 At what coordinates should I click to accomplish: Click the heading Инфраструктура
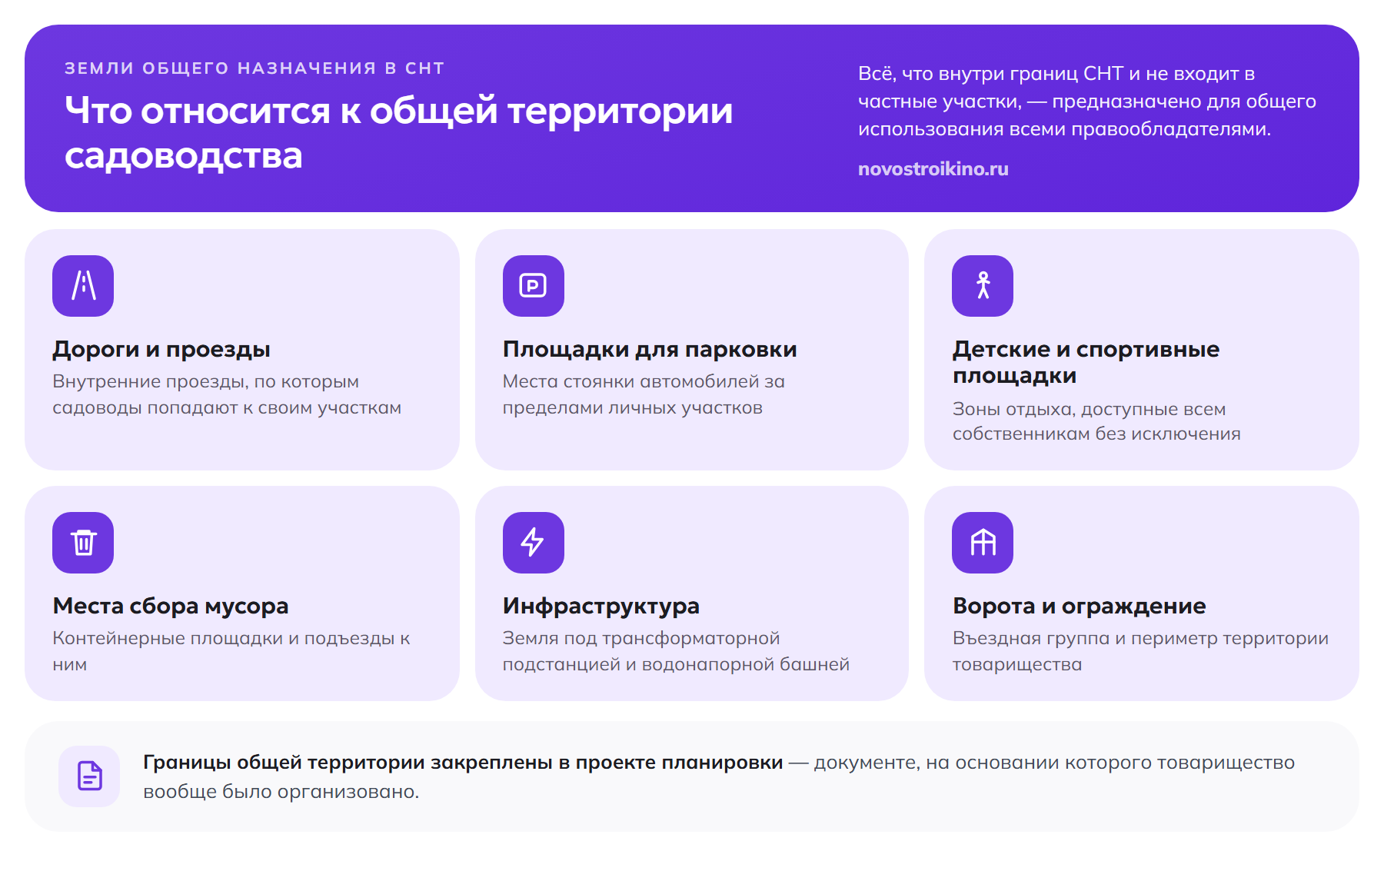point(601,607)
